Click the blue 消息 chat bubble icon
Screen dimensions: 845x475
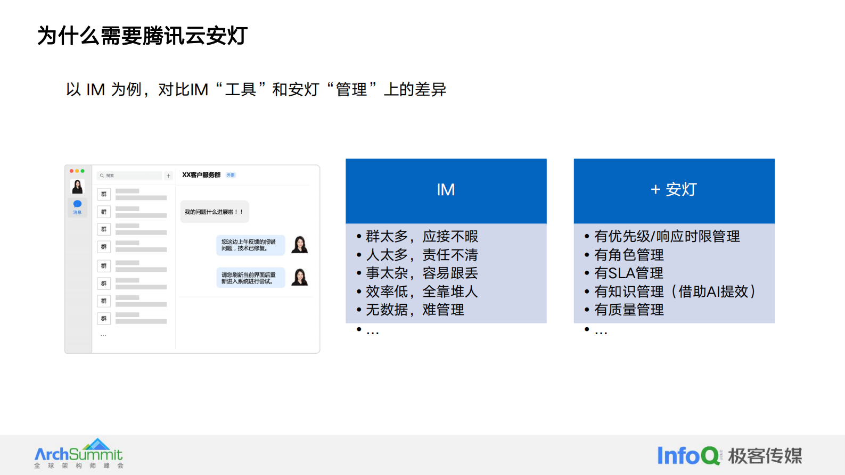pyautogui.click(x=77, y=204)
